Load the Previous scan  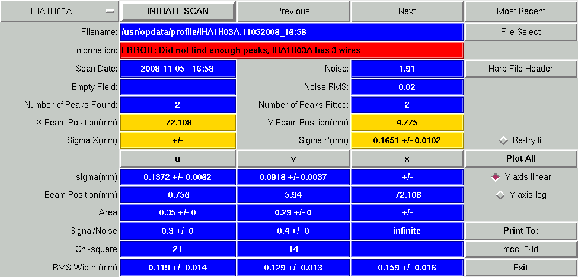click(x=293, y=11)
